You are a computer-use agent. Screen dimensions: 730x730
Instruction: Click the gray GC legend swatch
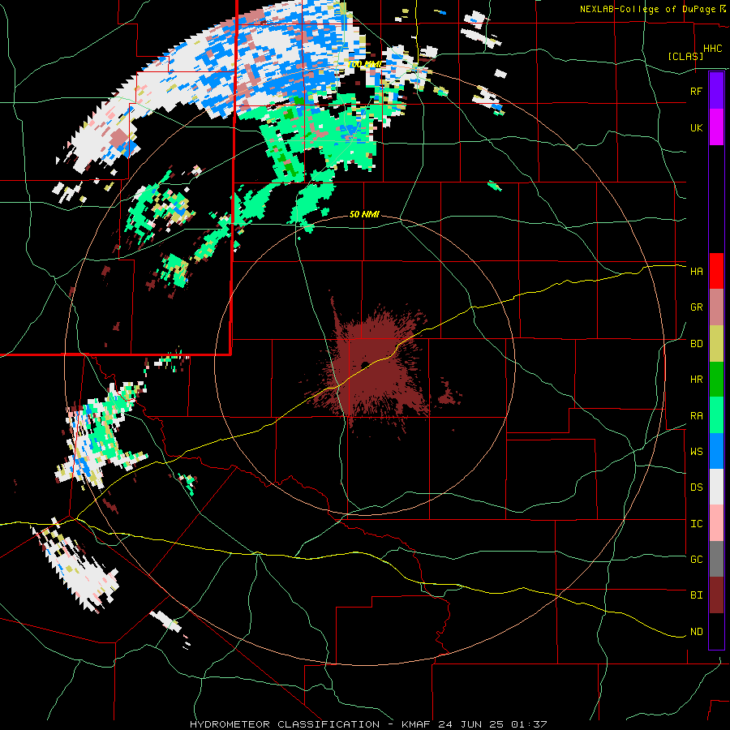(x=716, y=559)
